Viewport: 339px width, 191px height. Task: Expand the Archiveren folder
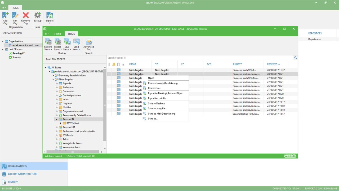(57, 87)
